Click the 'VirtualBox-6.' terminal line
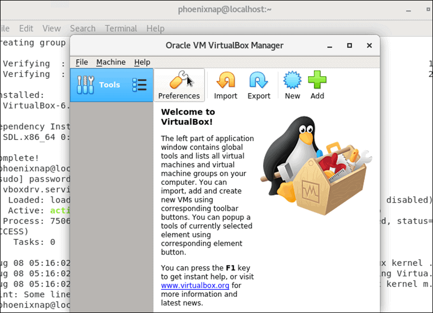This screenshot has width=433, height=313. pyautogui.click(x=36, y=105)
